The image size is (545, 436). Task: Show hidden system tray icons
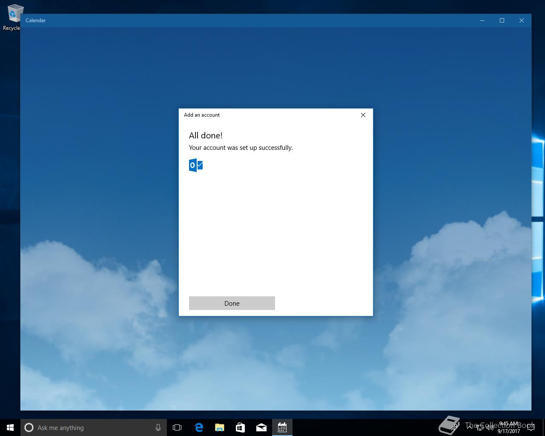[470, 427]
